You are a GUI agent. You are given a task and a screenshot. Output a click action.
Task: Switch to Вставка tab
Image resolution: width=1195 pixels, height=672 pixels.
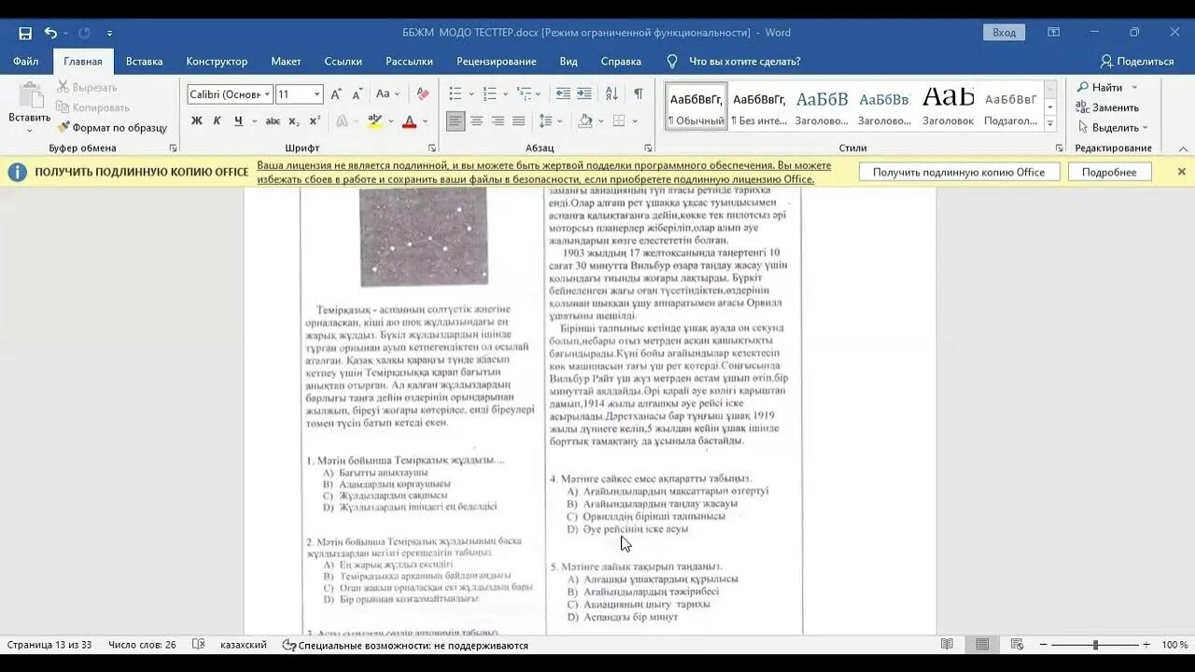pyautogui.click(x=144, y=62)
